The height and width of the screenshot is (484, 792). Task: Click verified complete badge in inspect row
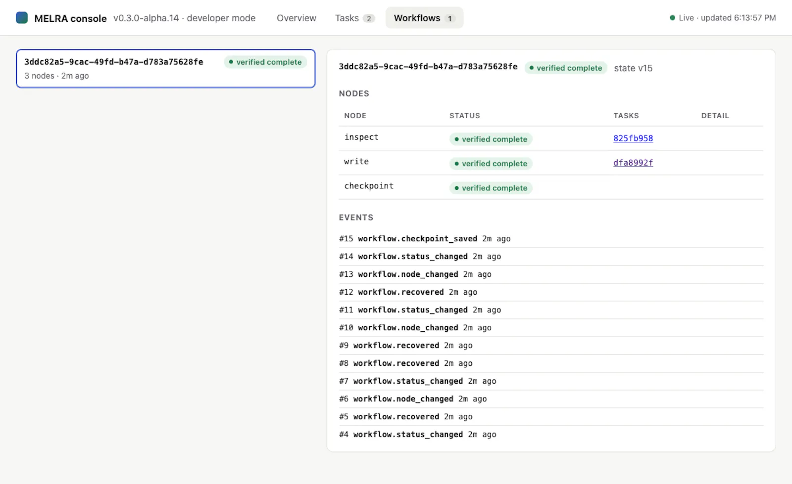tap(491, 139)
